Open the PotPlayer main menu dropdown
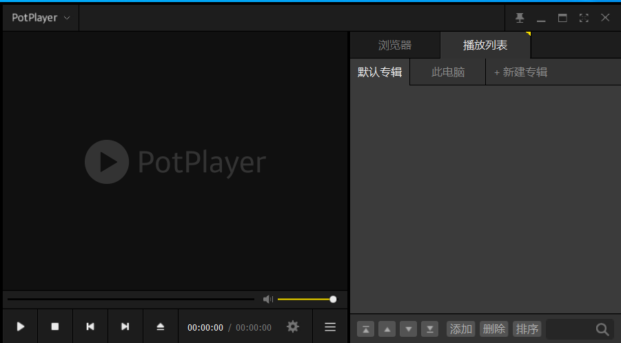The image size is (621, 343). point(41,18)
